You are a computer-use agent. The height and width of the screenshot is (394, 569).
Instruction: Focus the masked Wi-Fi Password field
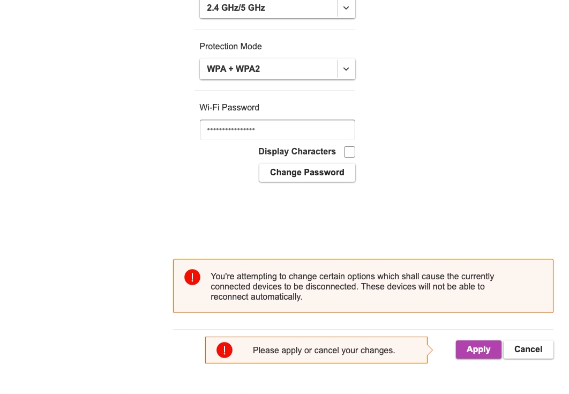pos(277,130)
